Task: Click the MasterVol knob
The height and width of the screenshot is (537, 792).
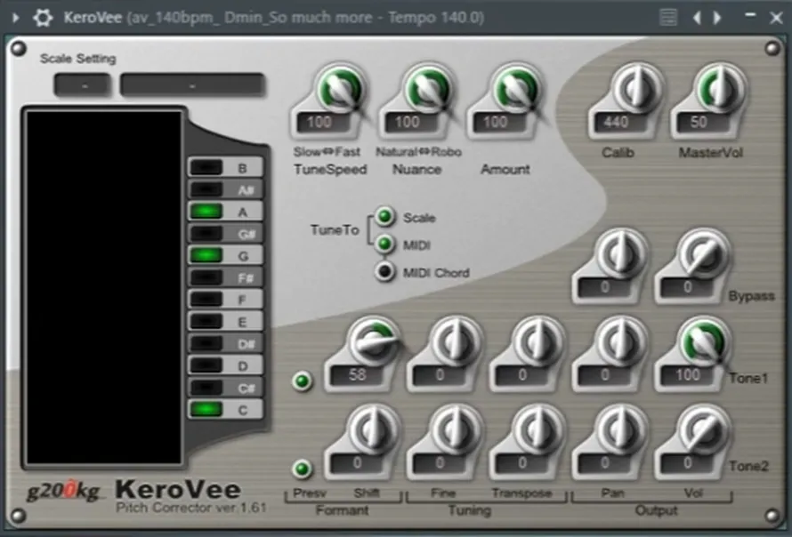Action: point(720,89)
